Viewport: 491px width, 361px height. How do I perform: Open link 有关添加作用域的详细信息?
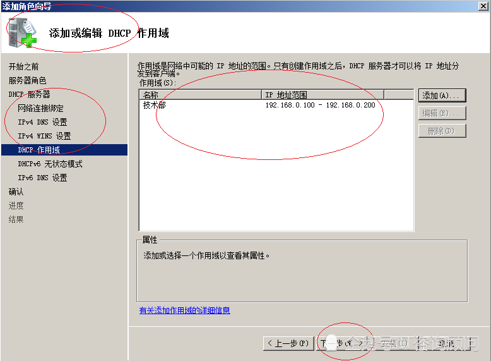(x=184, y=310)
